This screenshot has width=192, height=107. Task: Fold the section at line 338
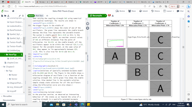(32, 92)
